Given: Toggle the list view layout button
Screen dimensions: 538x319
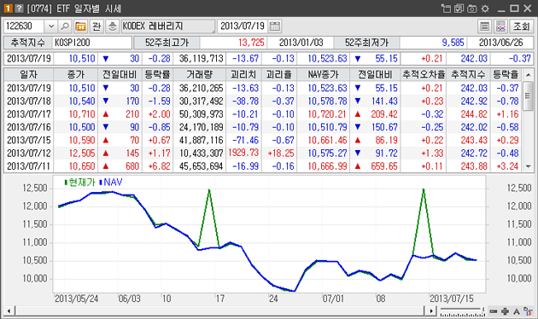Looking at the screenshot, I should (484, 26).
